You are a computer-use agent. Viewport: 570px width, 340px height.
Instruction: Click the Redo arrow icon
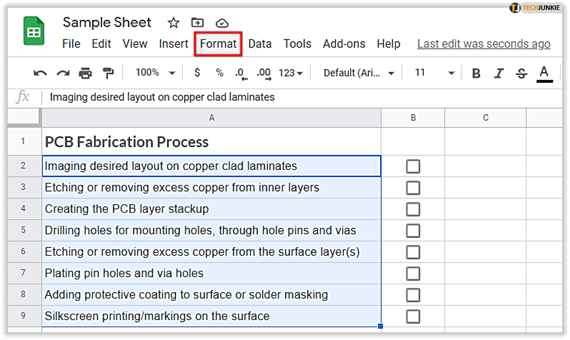[x=63, y=73]
